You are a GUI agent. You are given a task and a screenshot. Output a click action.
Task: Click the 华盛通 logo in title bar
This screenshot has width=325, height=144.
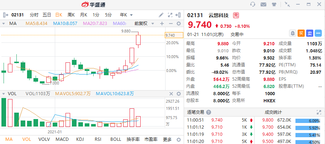(93, 4)
